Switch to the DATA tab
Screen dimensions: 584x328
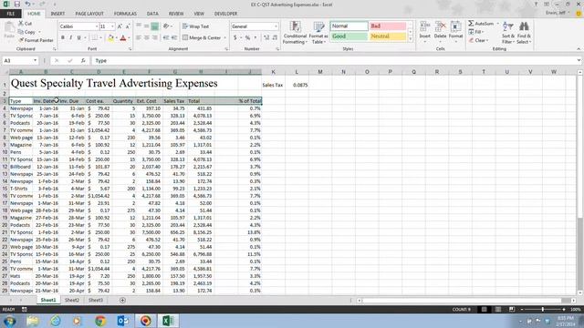coord(152,14)
